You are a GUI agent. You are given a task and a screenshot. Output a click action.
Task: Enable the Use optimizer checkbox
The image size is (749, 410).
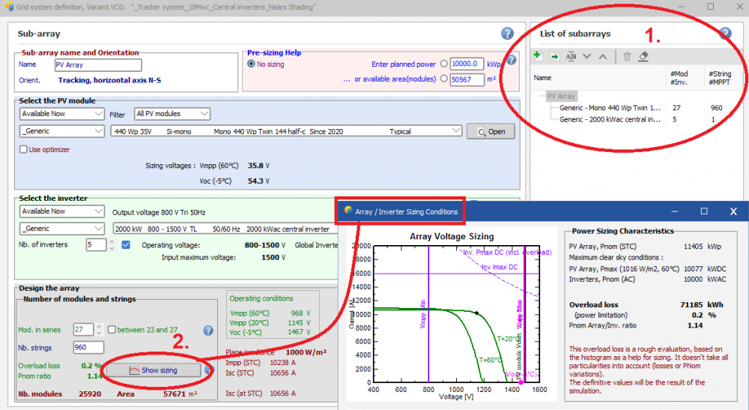(x=23, y=149)
